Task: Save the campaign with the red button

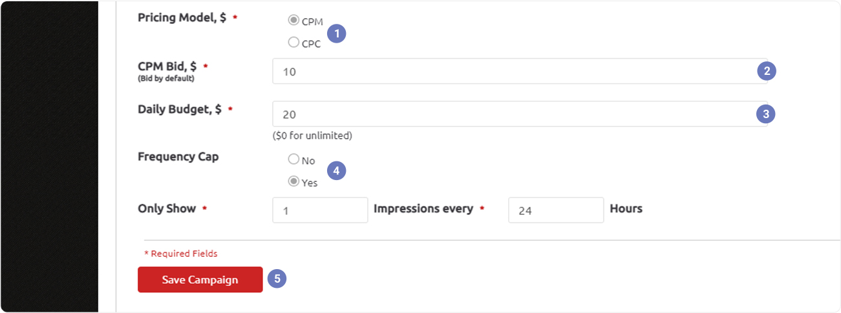Action: pyautogui.click(x=200, y=279)
